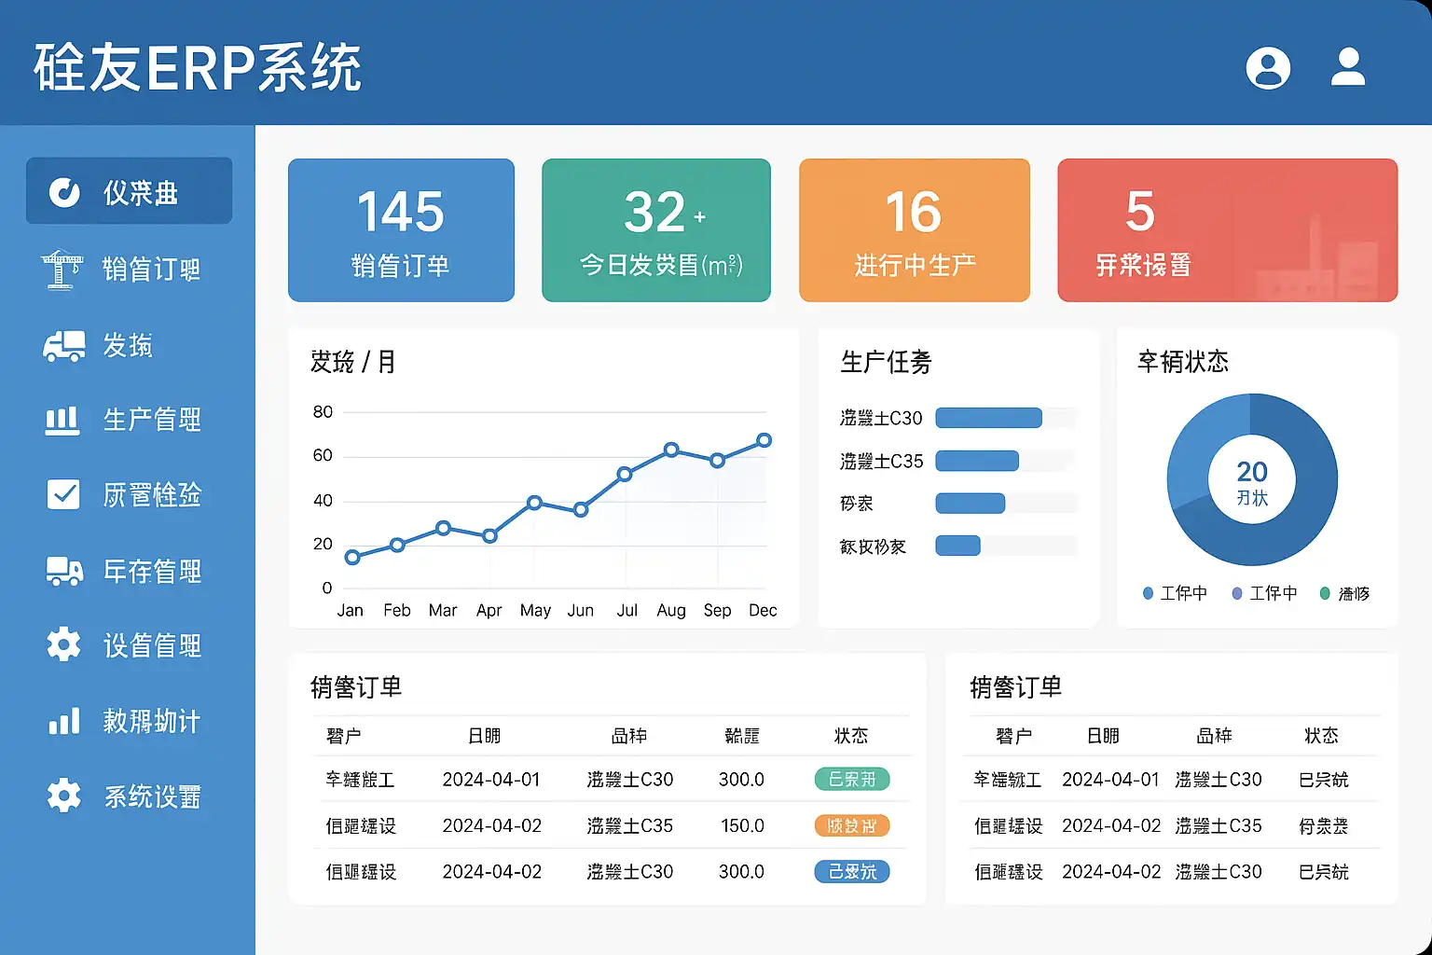Click the 砼友ERP系统 title
The image size is (1432, 955).
[x=198, y=68]
